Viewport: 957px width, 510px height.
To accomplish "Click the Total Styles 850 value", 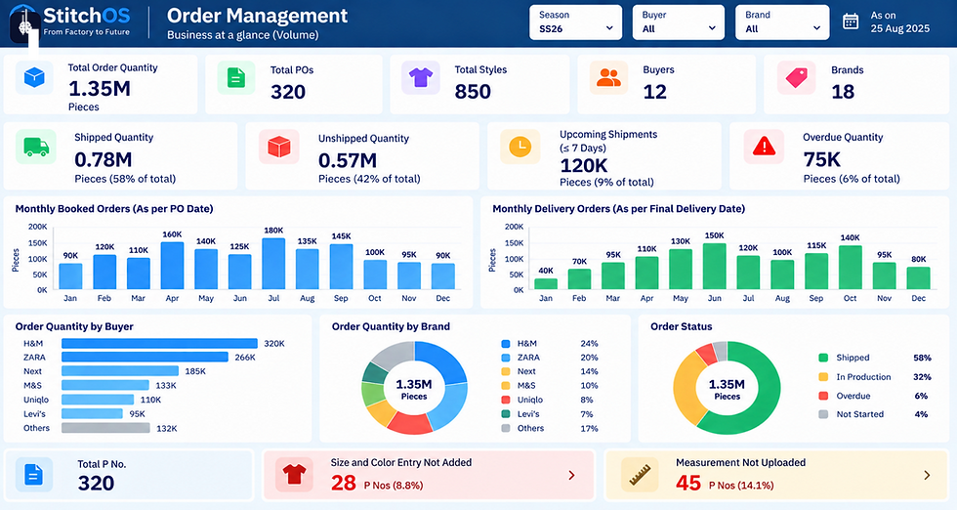I will click(473, 92).
